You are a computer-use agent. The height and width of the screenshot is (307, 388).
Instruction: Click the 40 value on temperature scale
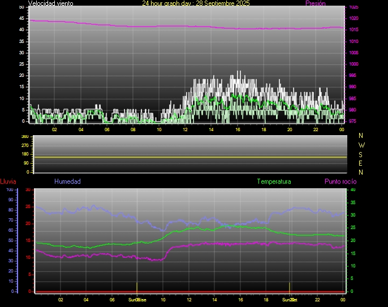click(353, 190)
